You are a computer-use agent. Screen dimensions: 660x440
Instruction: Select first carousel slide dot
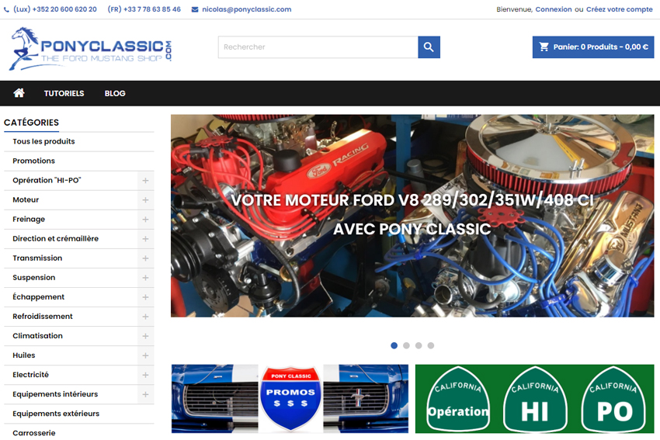point(394,345)
